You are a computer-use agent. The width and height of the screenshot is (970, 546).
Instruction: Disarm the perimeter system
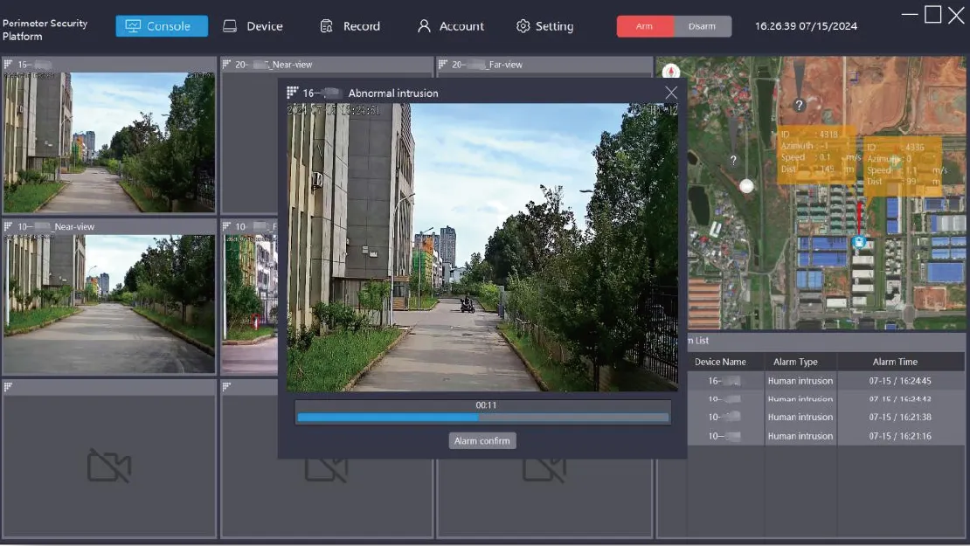tap(702, 26)
